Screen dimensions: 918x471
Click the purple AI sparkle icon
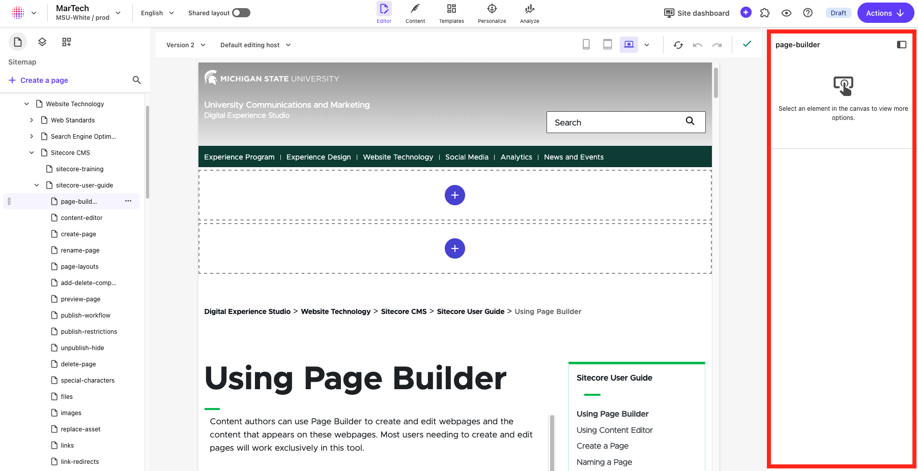[746, 13]
